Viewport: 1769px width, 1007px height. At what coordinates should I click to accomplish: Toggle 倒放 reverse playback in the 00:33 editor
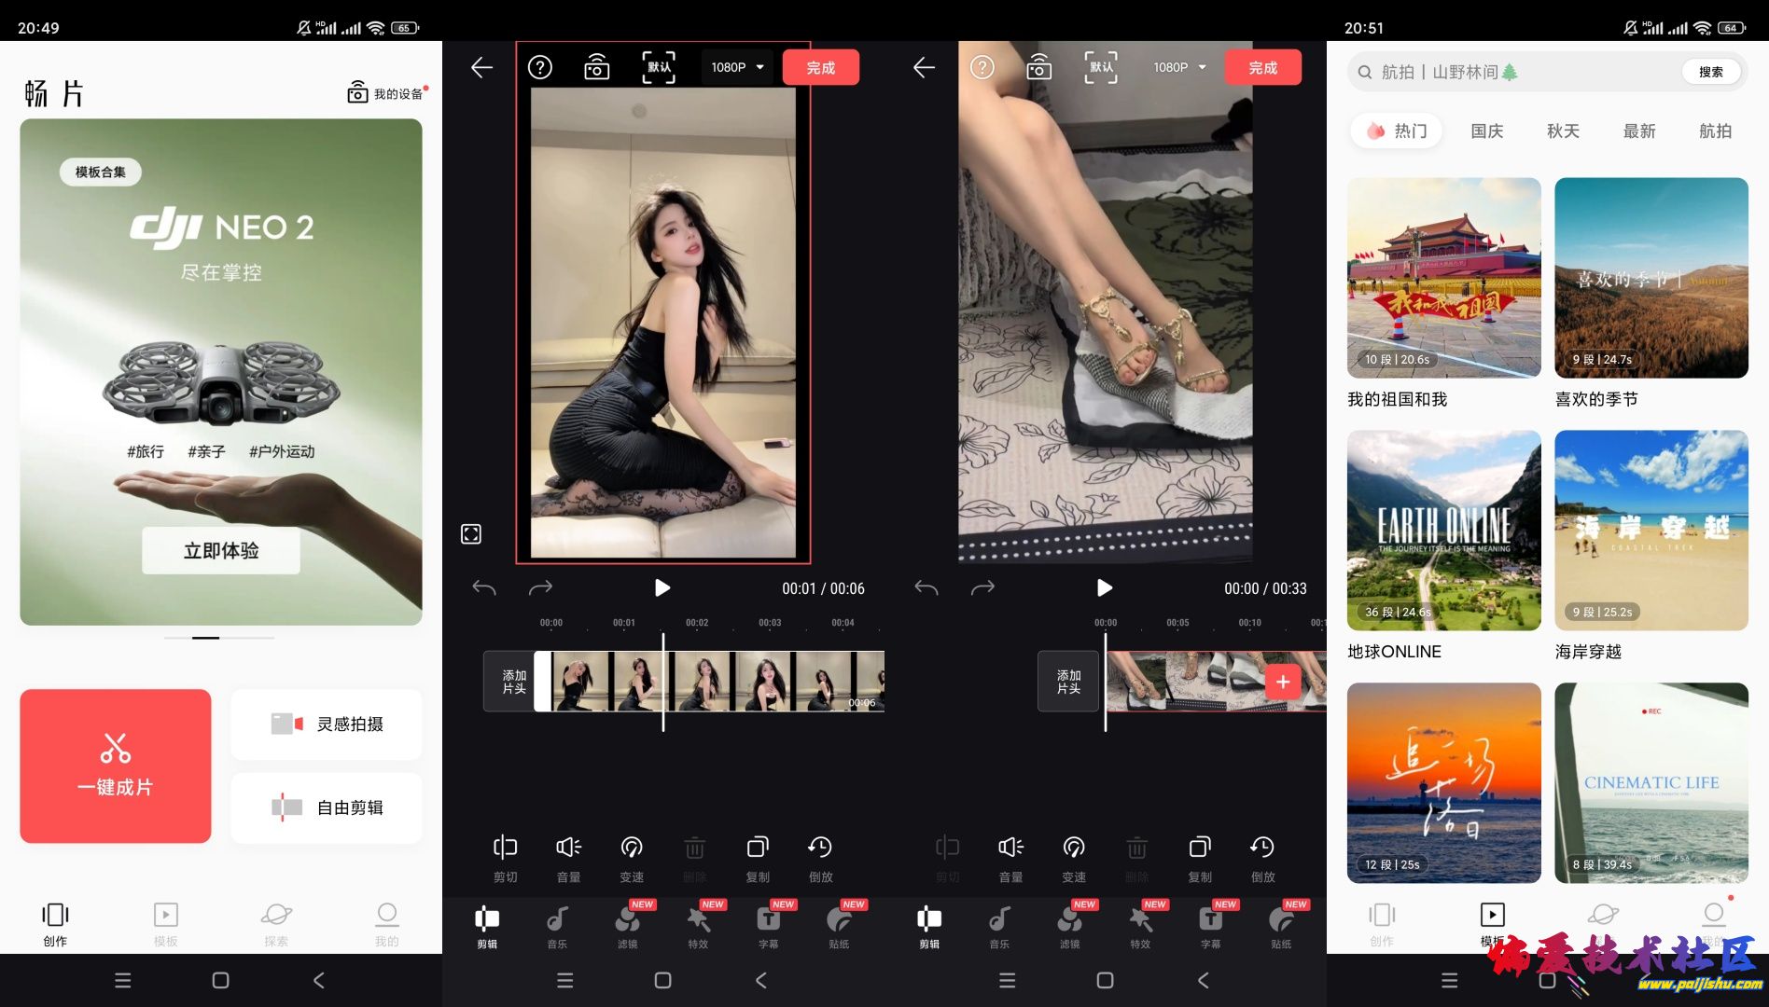point(1262,858)
